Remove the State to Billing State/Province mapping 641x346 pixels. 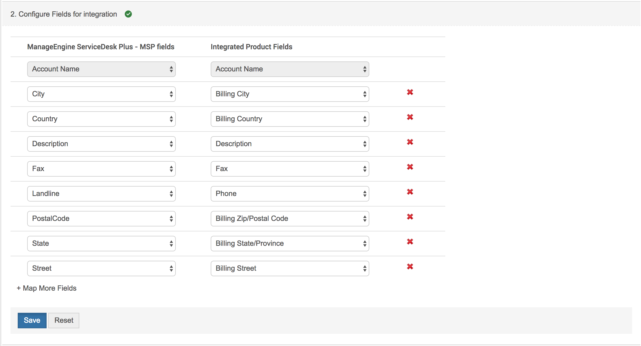[410, 242]
